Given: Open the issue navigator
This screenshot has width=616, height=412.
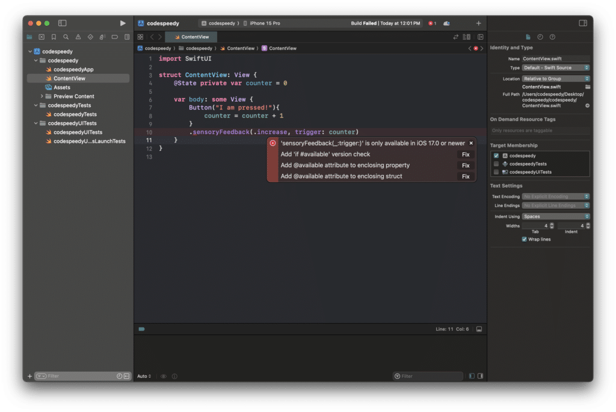Looking at the screenshot, I should coord(78,37).
